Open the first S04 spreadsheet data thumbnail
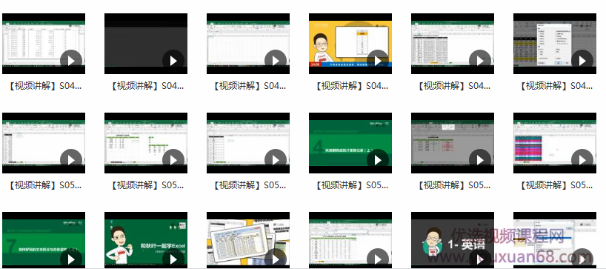This screenshot has height=269, width=606. click(44, 44)
